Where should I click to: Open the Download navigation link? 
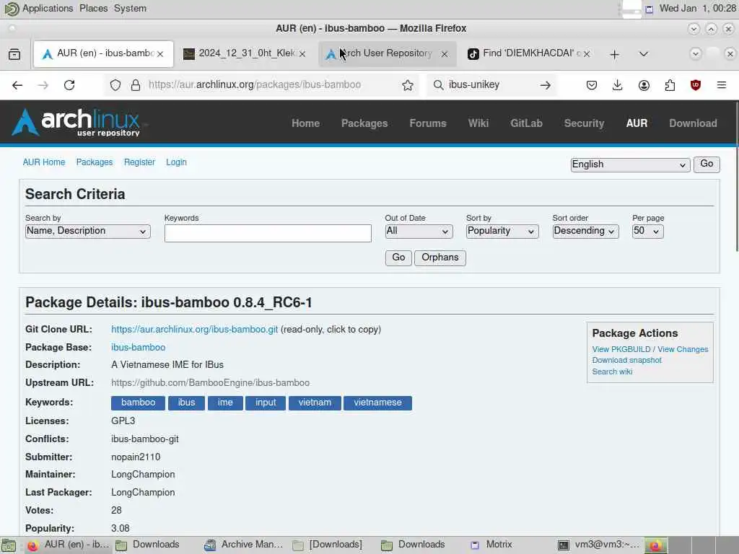[693, 123]
